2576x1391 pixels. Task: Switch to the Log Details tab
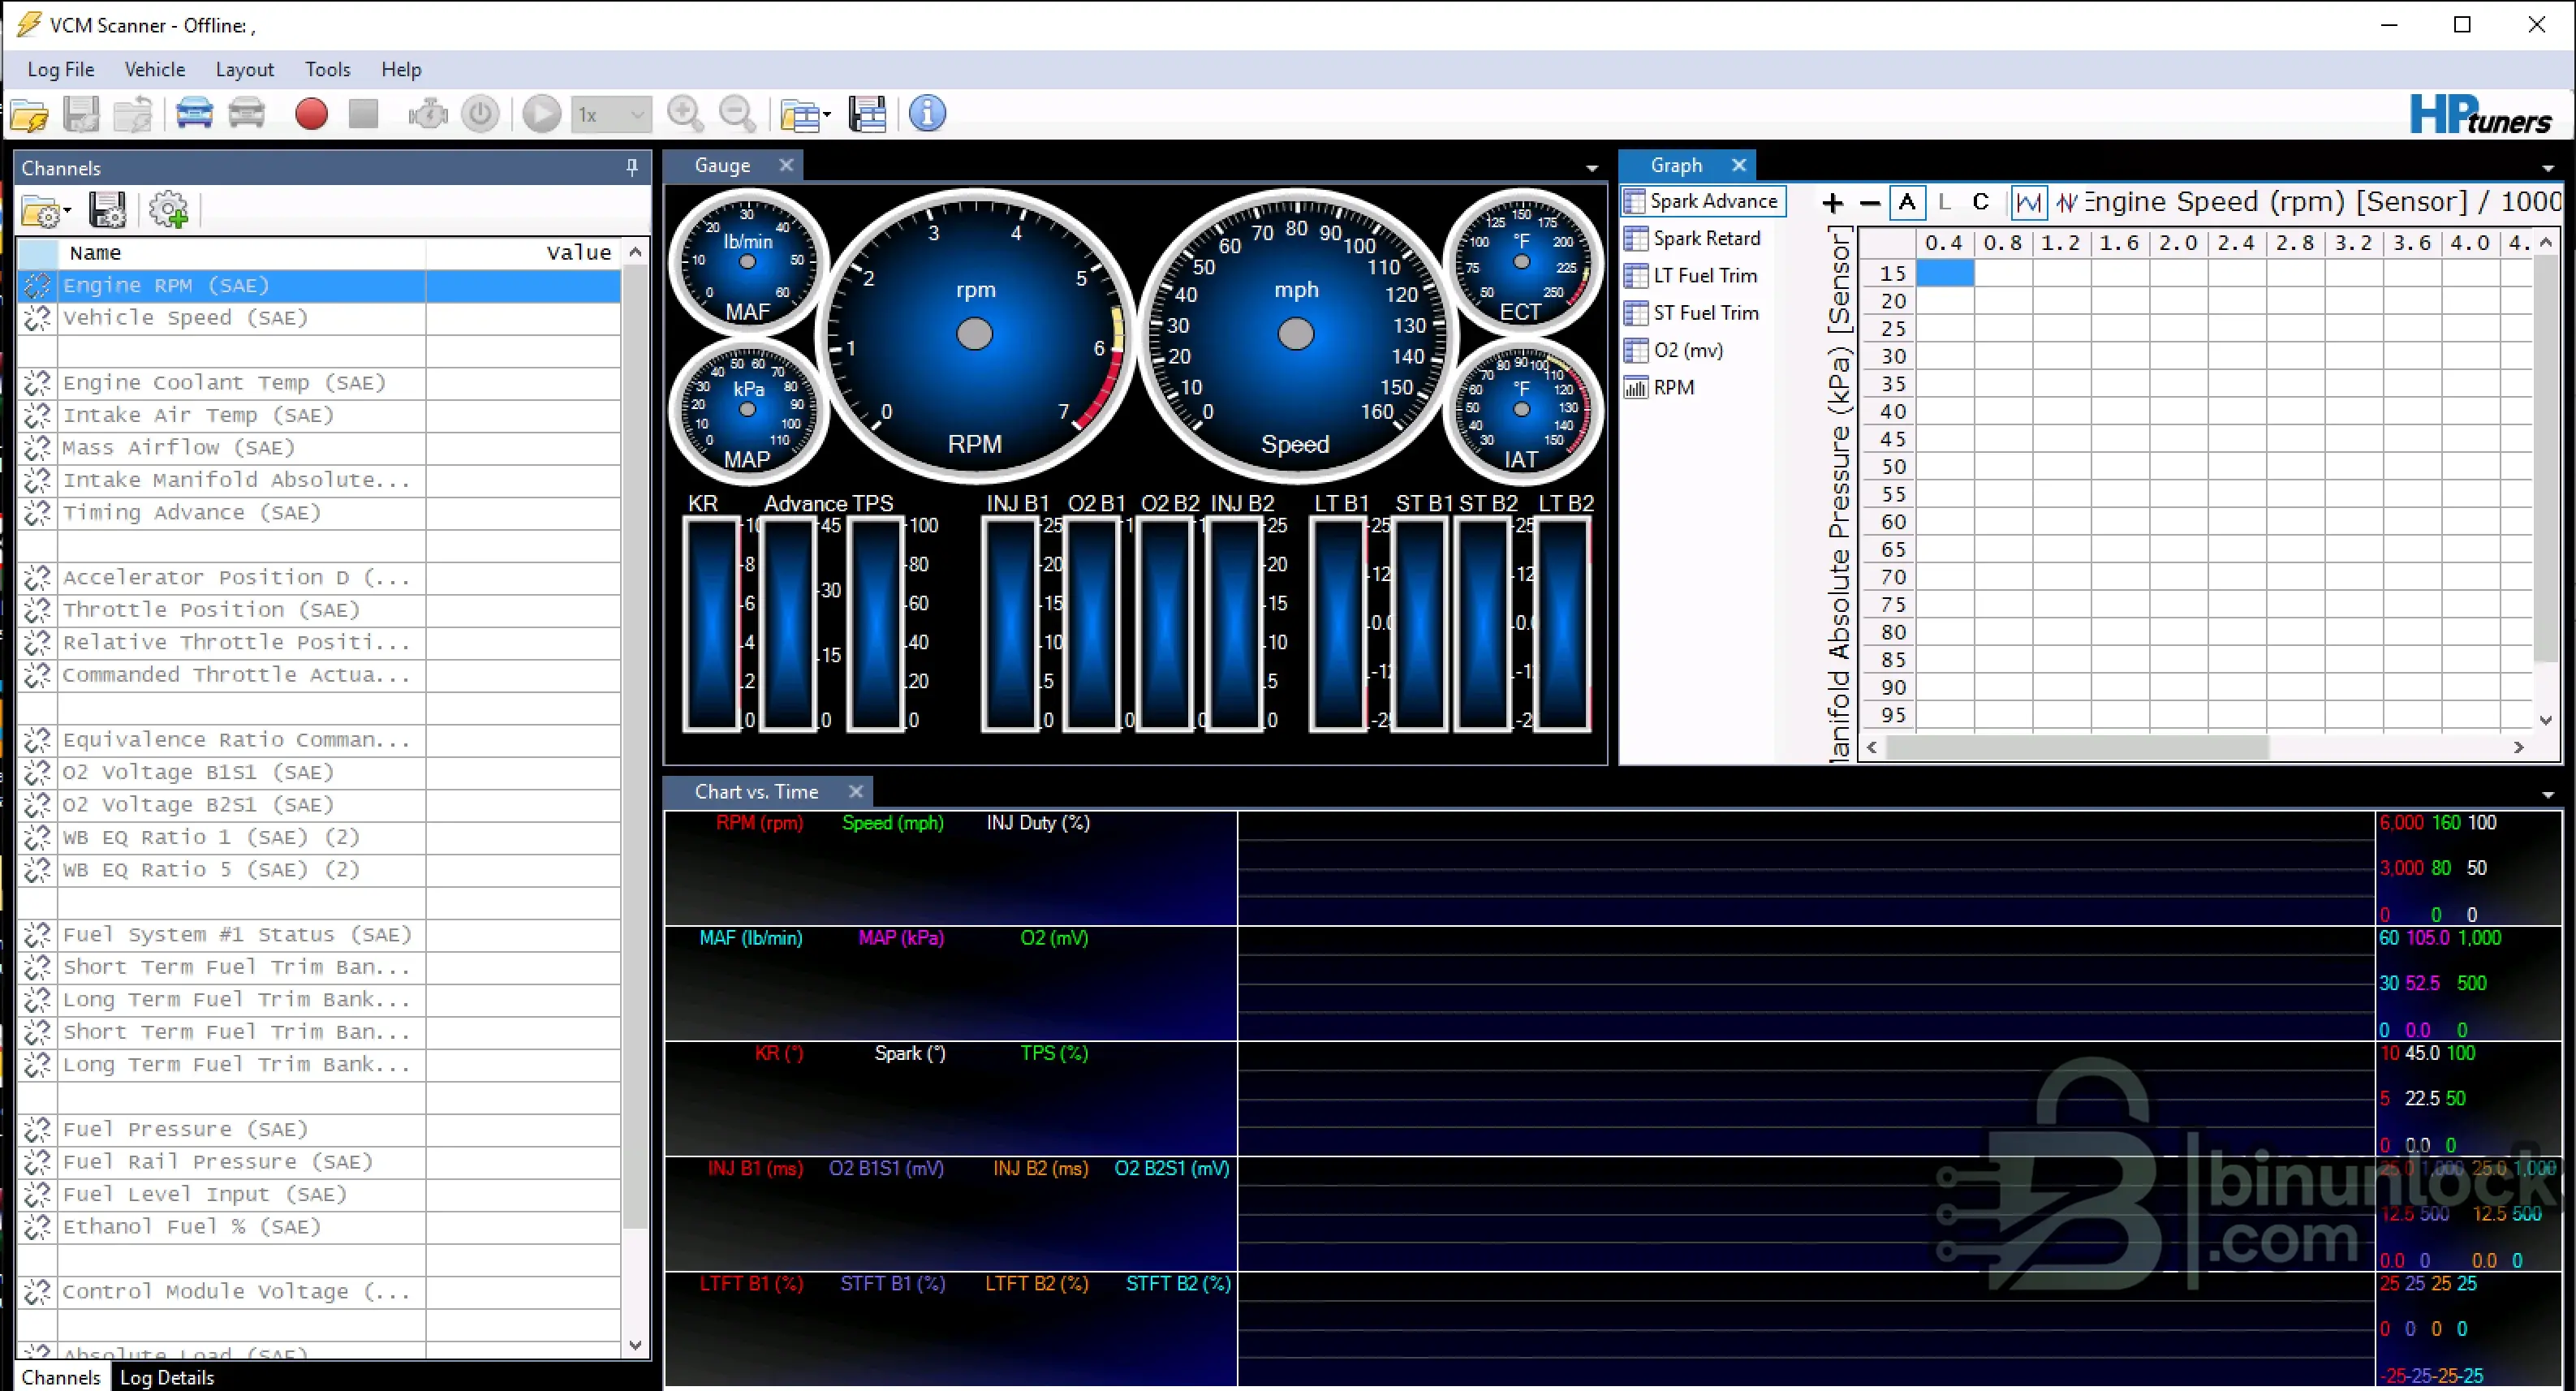coord(167,1377)
